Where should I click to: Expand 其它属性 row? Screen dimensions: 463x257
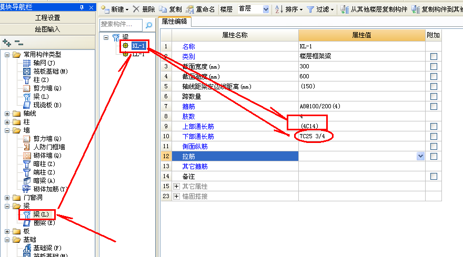(x=176, y=187)
